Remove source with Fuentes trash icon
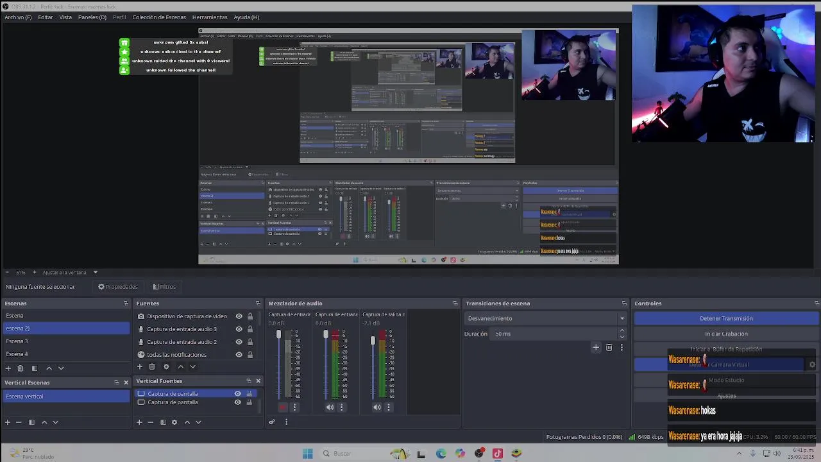Viewport: 821px width, 462px height. (x=152, y=367)
